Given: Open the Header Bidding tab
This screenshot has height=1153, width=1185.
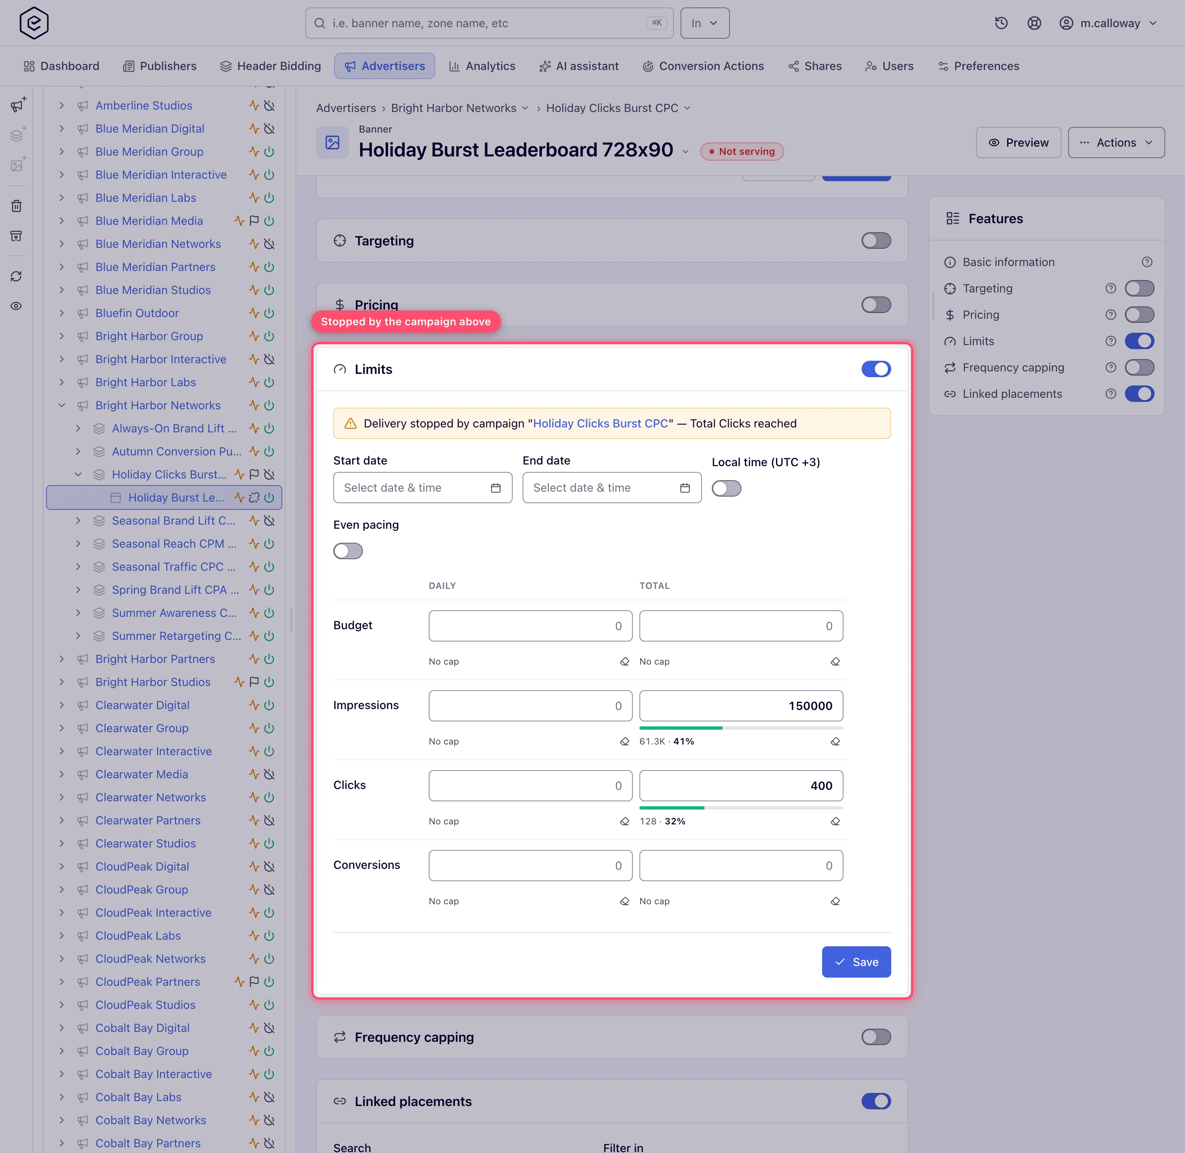Looking at the screenshot, I should pyautogui.click(x=270, y=66).
